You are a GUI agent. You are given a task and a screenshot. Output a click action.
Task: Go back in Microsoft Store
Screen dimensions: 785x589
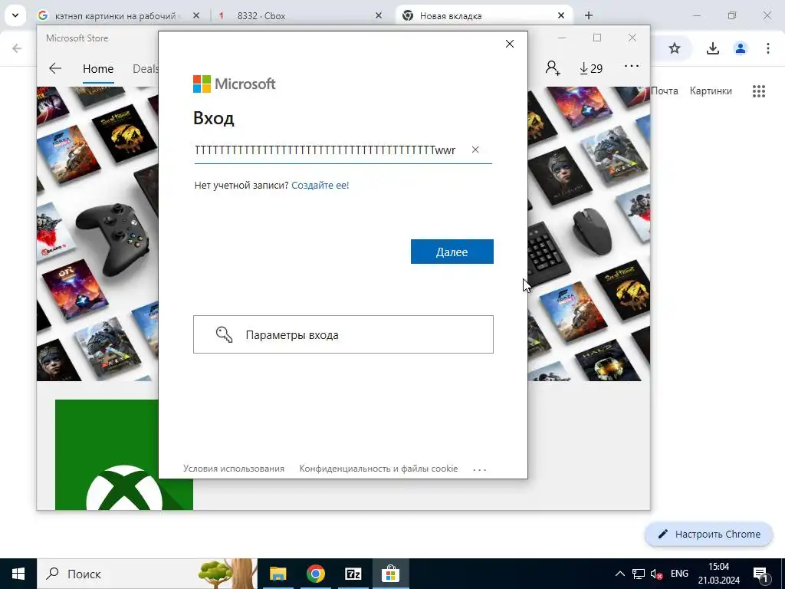(55, 68)
